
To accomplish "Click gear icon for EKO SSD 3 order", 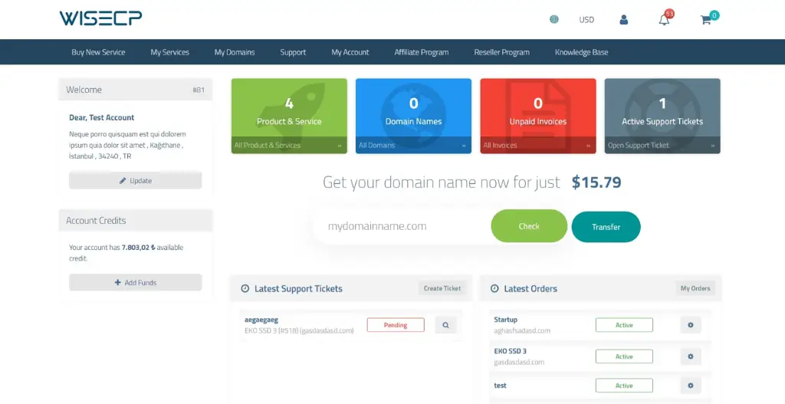I will point(690,356).
